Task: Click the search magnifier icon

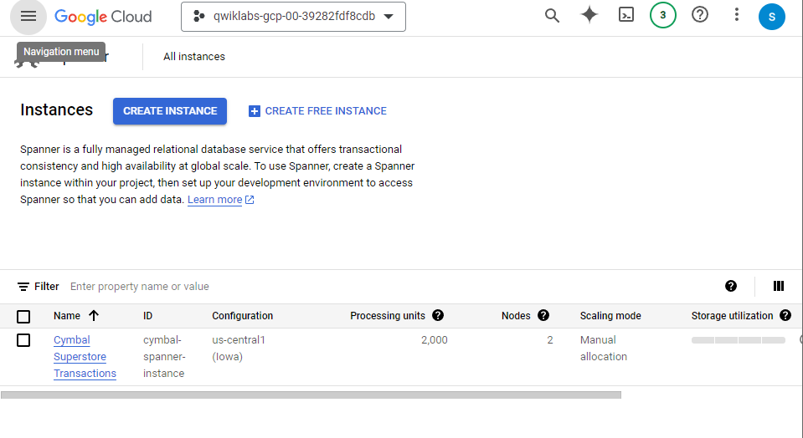Action: click(x=552, y=15)
